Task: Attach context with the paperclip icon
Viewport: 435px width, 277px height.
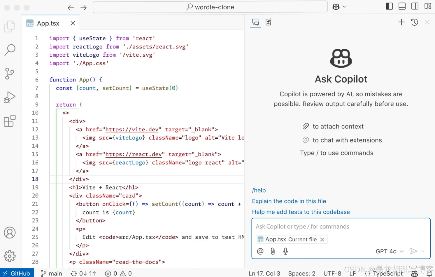Action: pos(273,251)
